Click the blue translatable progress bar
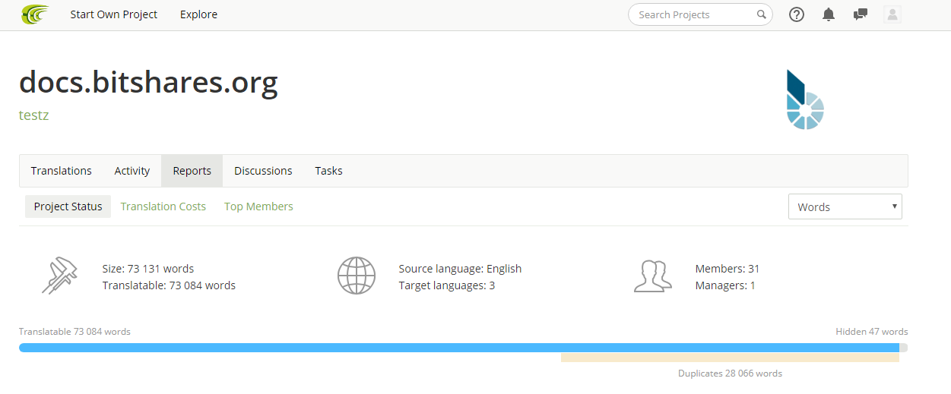The width and height of the screenshot is (951, 394). (x=459, y=348)
